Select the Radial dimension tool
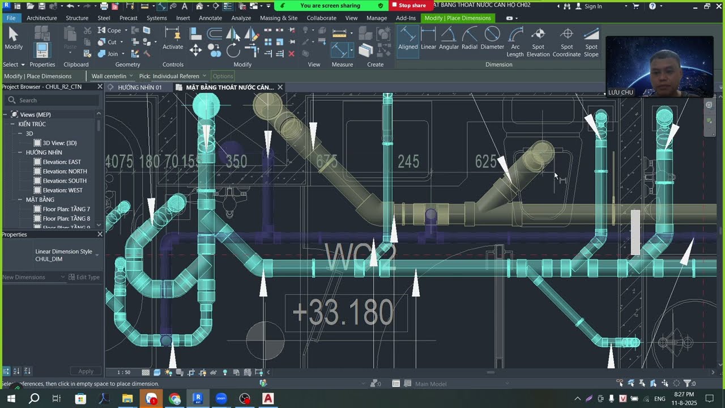 click(x=470, y=39)
